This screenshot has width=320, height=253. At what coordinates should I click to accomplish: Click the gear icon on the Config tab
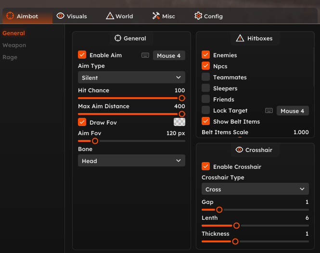tap(198, 16)
